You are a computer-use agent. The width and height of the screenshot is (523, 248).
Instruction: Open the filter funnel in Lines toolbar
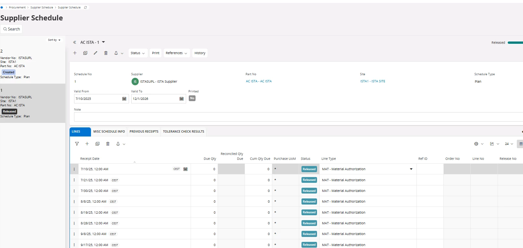click(77, 144)
